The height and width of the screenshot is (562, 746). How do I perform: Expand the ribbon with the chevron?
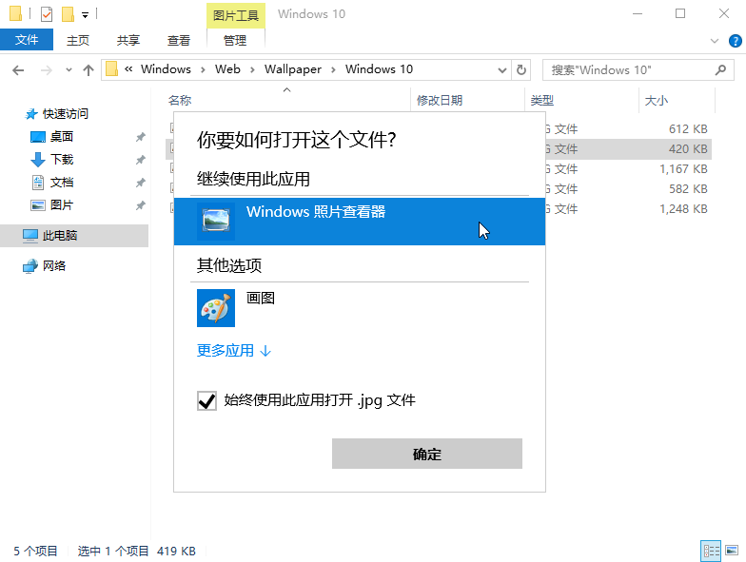click(716, 40)
